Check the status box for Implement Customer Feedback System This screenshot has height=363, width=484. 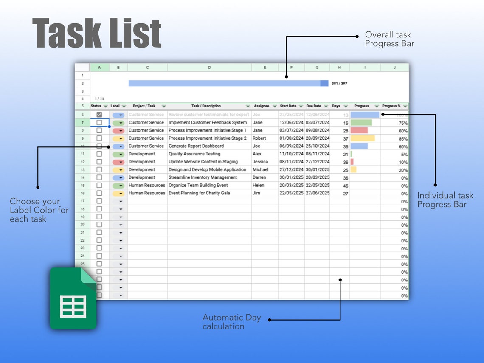(x=99, y=123)
